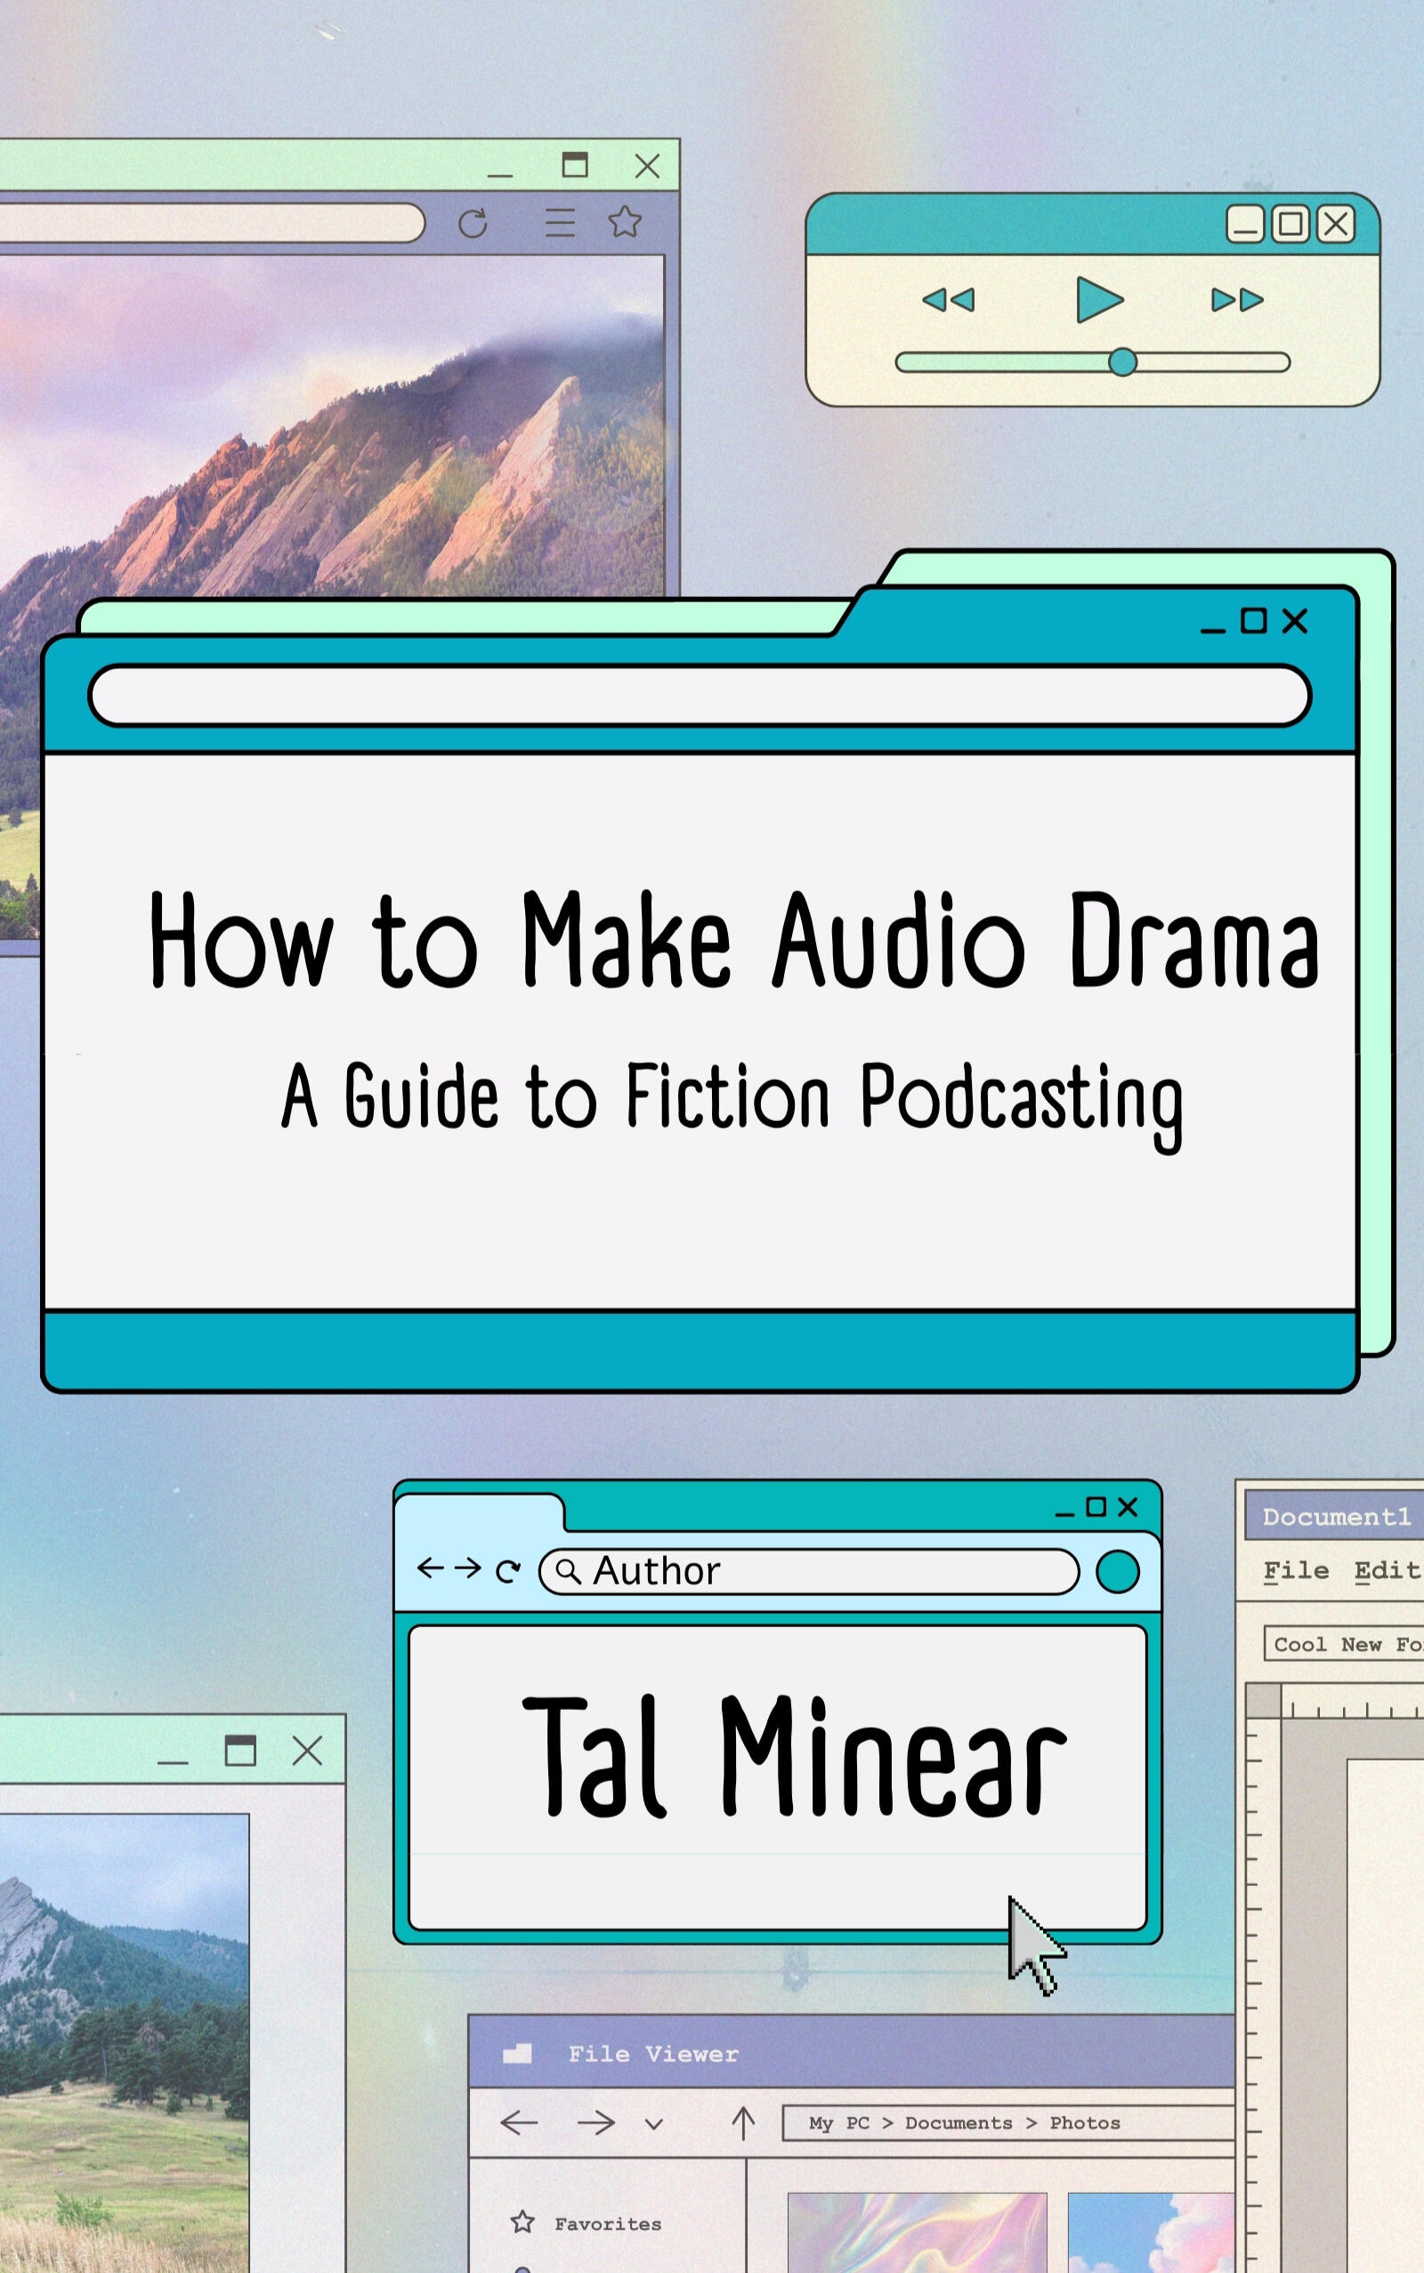This screenshot has height=2273, width=1424.
Task: Click the back arrow in Author window
Action: 431,1568
